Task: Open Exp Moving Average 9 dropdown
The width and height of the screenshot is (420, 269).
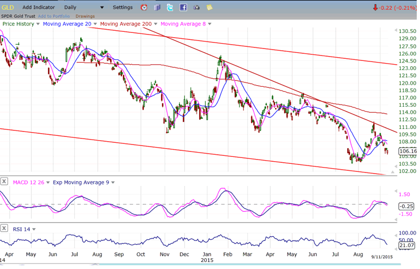Action: (x=113, y=183)
